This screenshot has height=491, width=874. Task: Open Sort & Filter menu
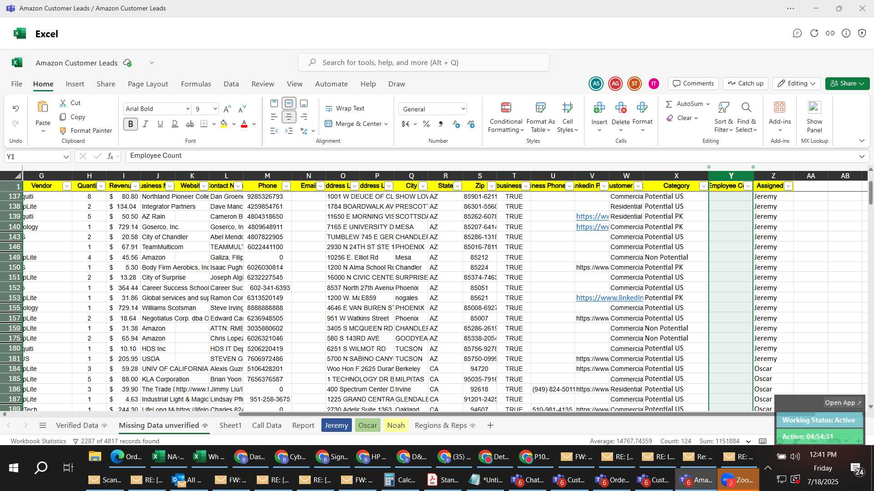pos(723,117)
